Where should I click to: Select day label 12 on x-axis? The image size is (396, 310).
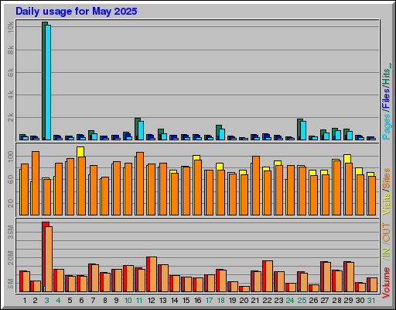pos(151,301)
